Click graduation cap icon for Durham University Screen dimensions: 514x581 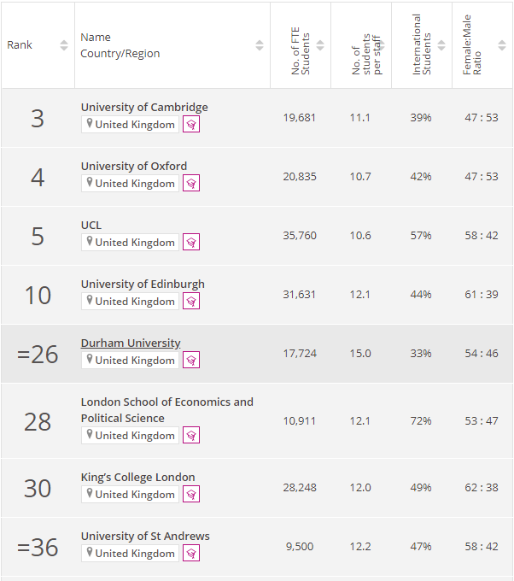coord(191,361)
